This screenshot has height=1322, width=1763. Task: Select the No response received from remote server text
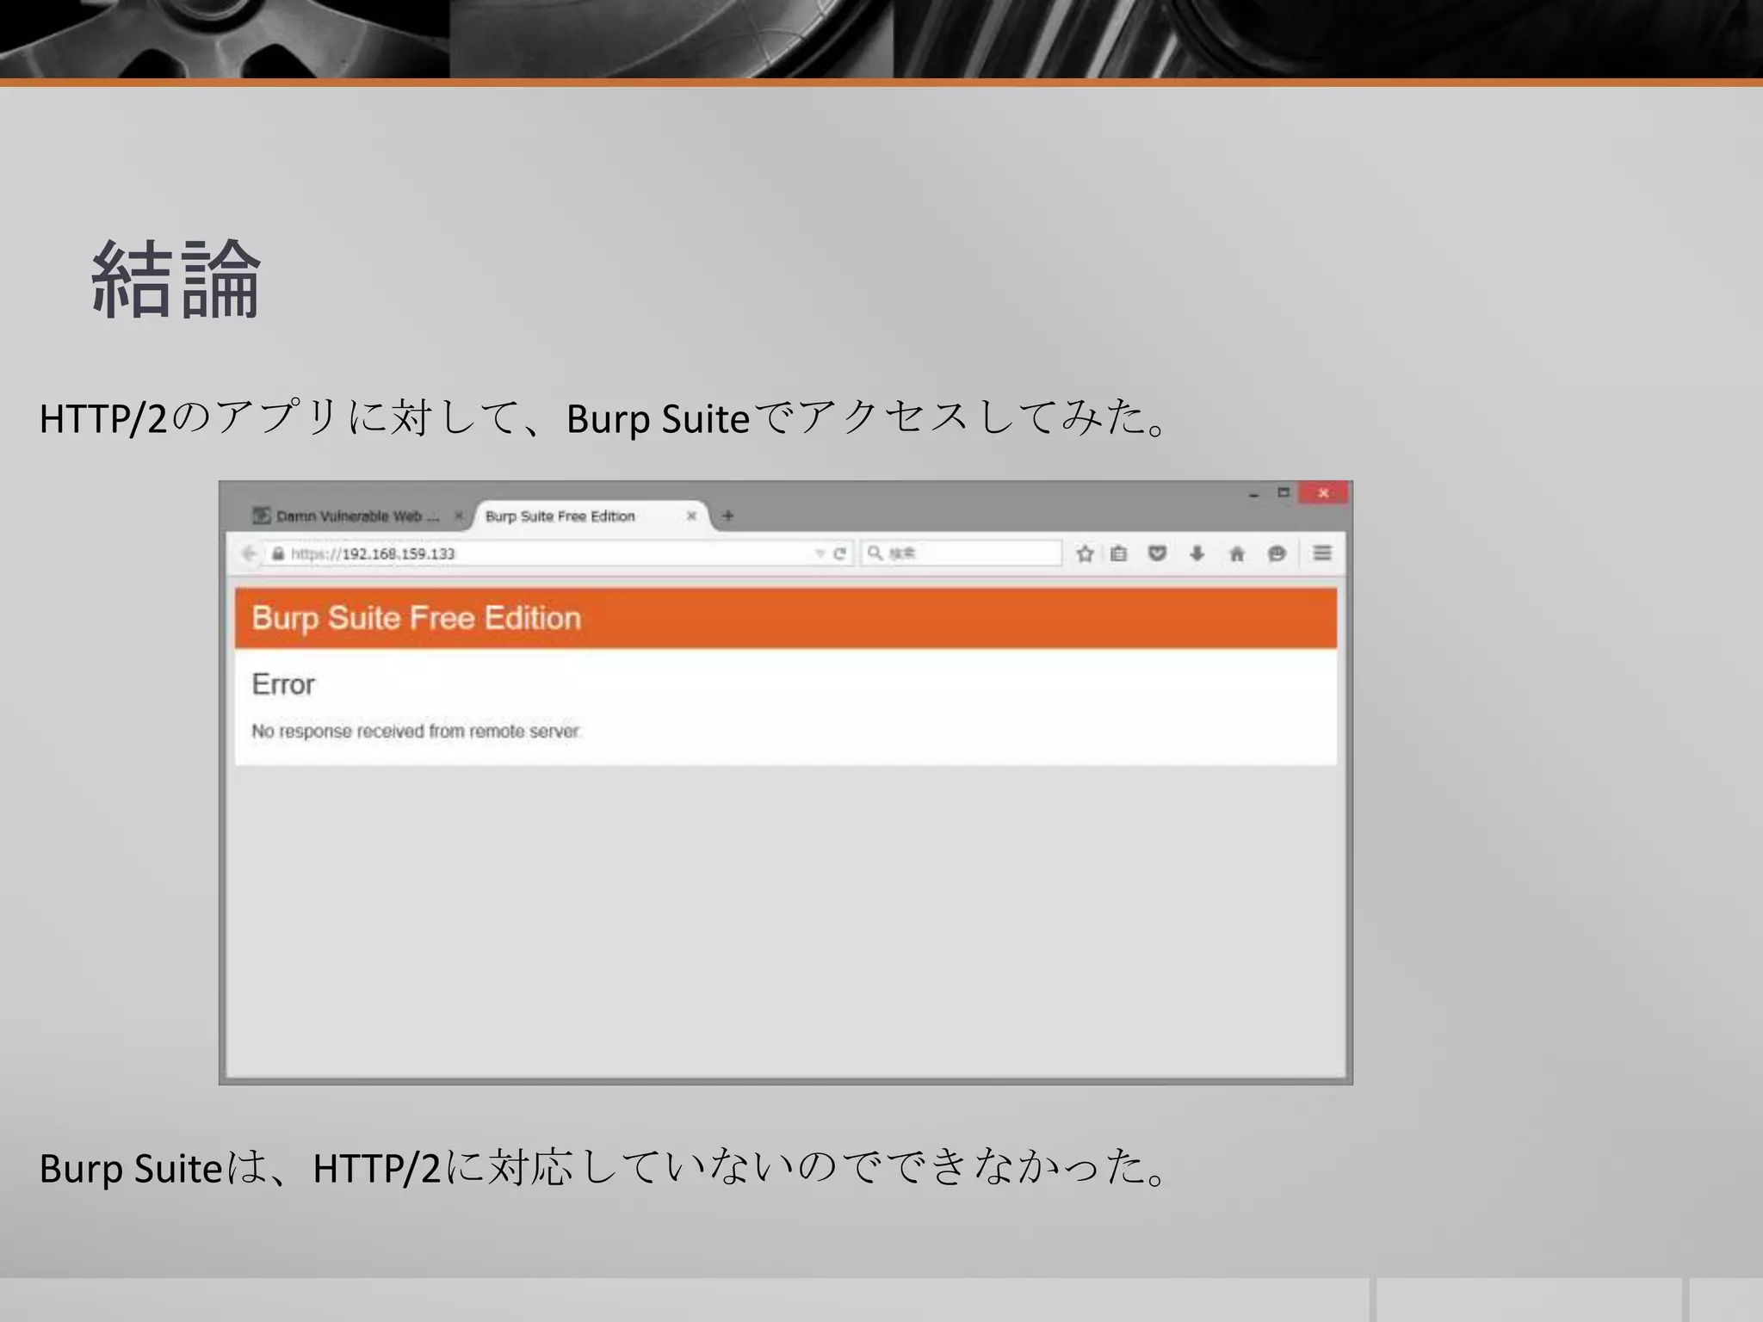(x=417, y=731)
